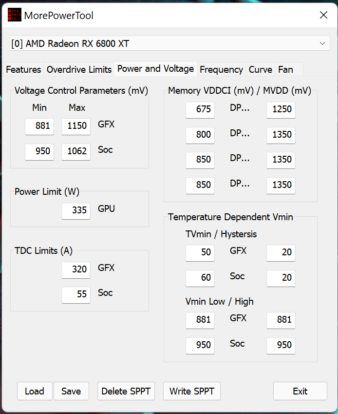Click the TVmin GFX field showing 50
Screen dimensions: 338x414
(x=200, y=253)
